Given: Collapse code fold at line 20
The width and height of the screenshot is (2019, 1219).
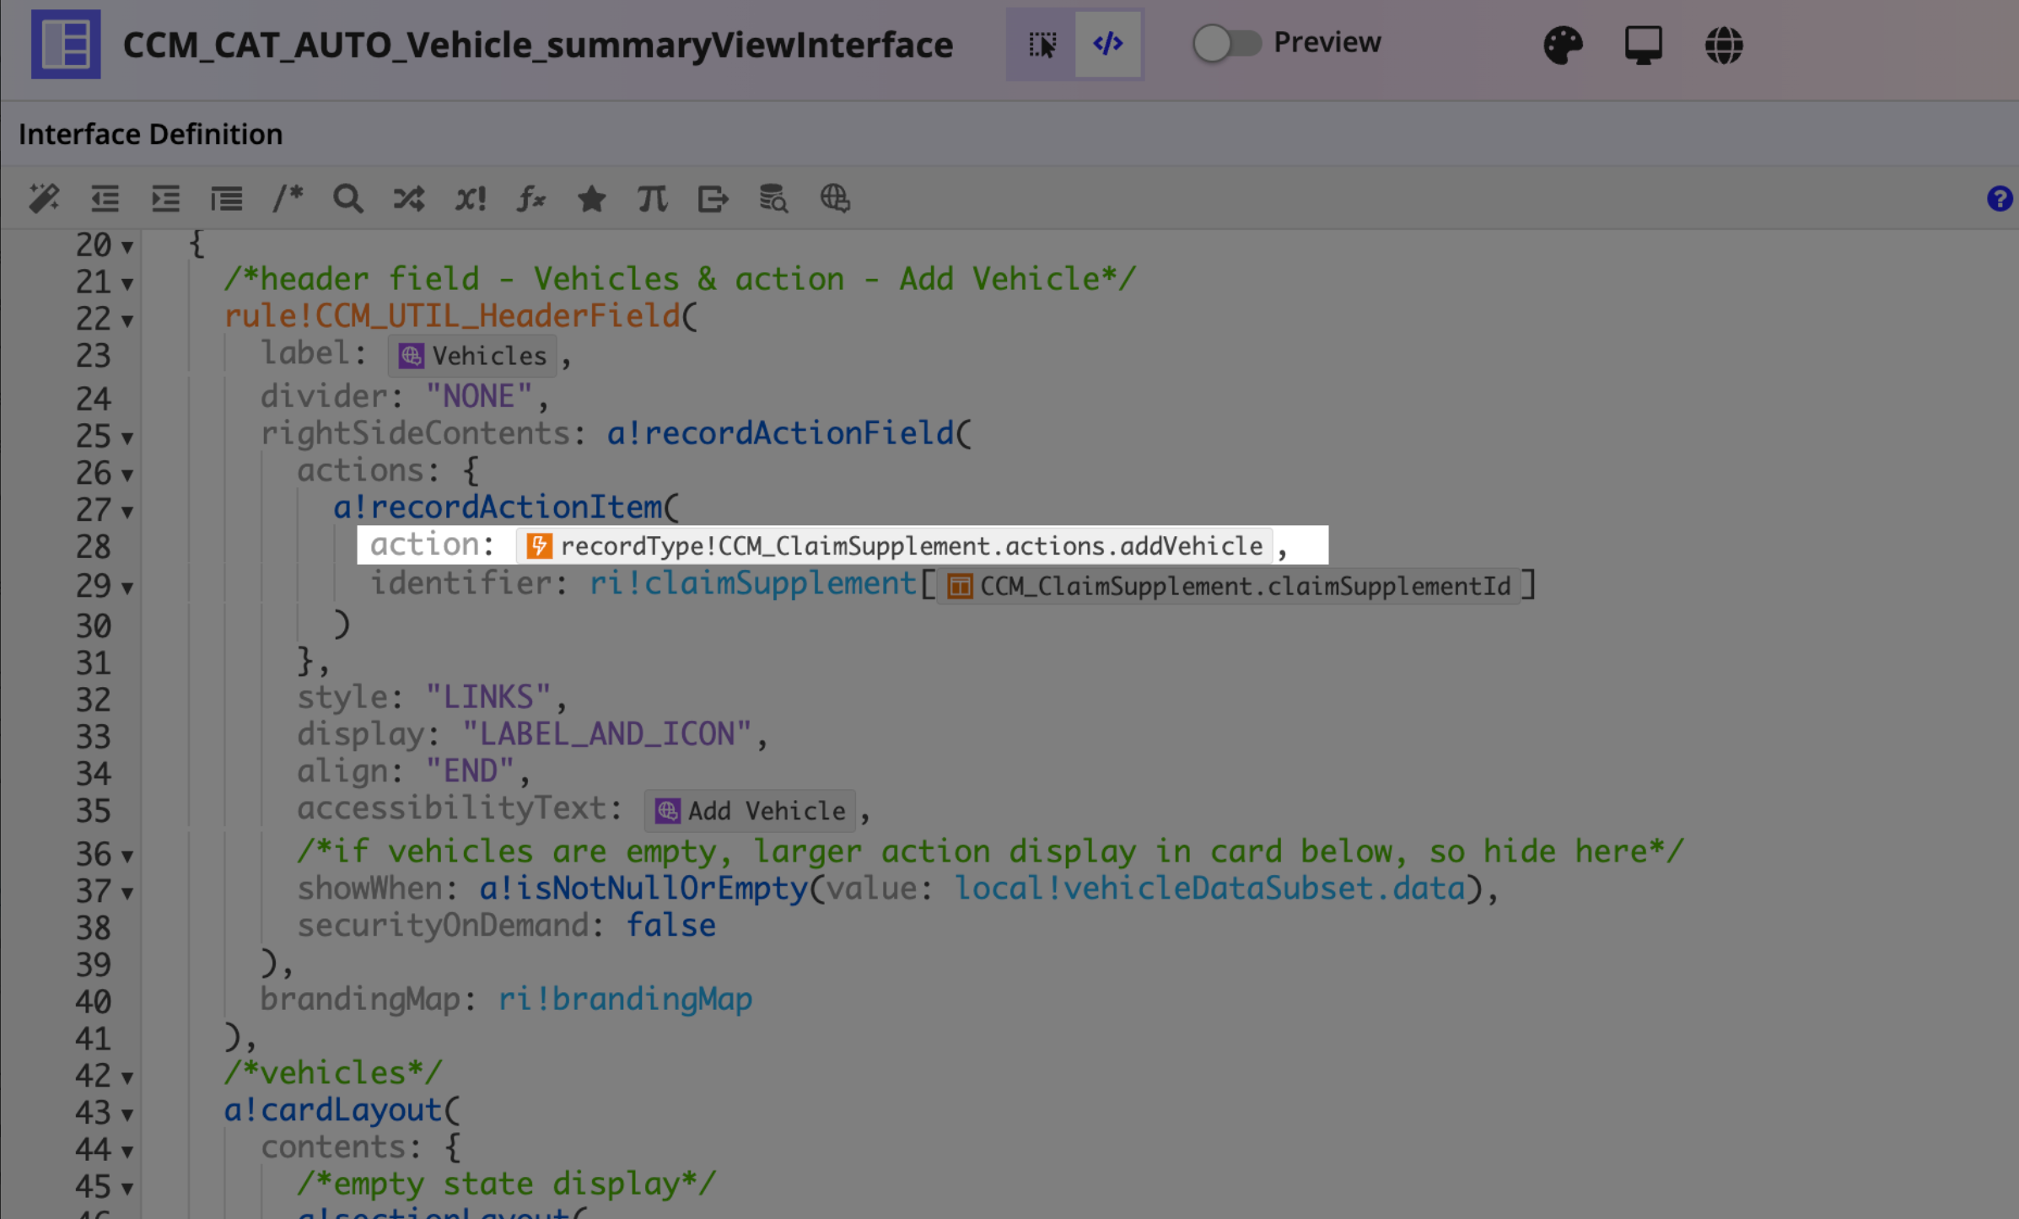Looking at the screenshot, I should 127,247.
